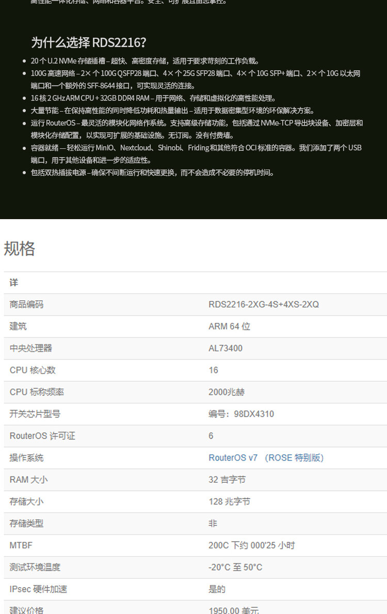Select the storage type value 非
The image size is (387, 614).
(213, 524)
